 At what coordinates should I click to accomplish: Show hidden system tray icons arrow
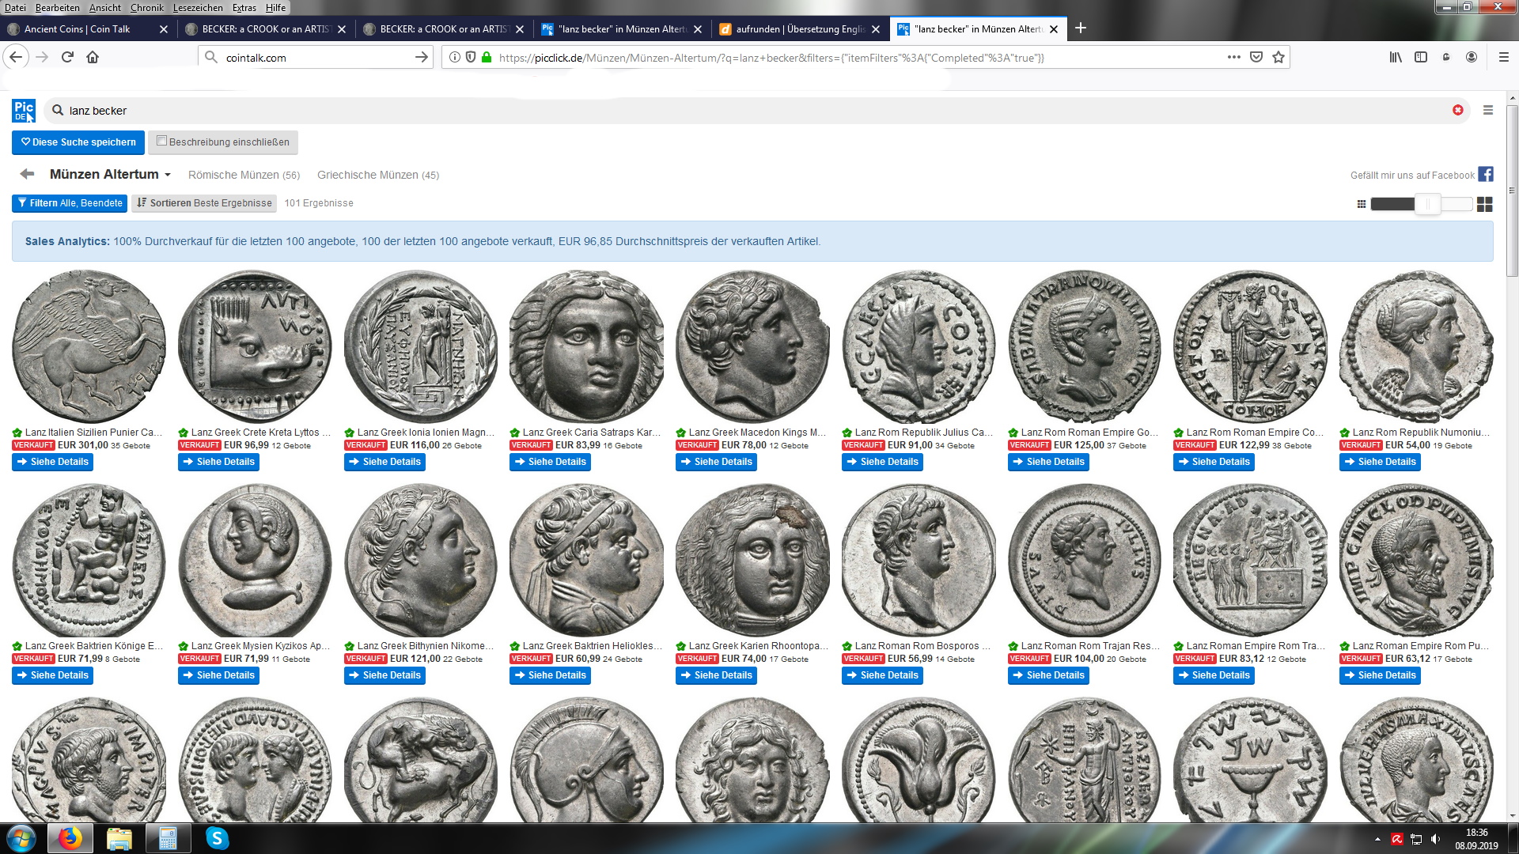tap(1377, 839)
